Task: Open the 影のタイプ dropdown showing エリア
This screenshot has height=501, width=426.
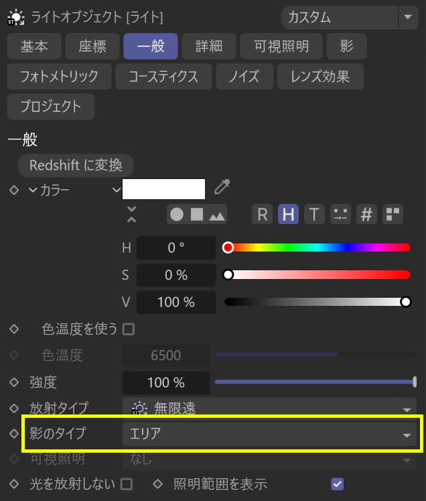Action: (269, 433)
